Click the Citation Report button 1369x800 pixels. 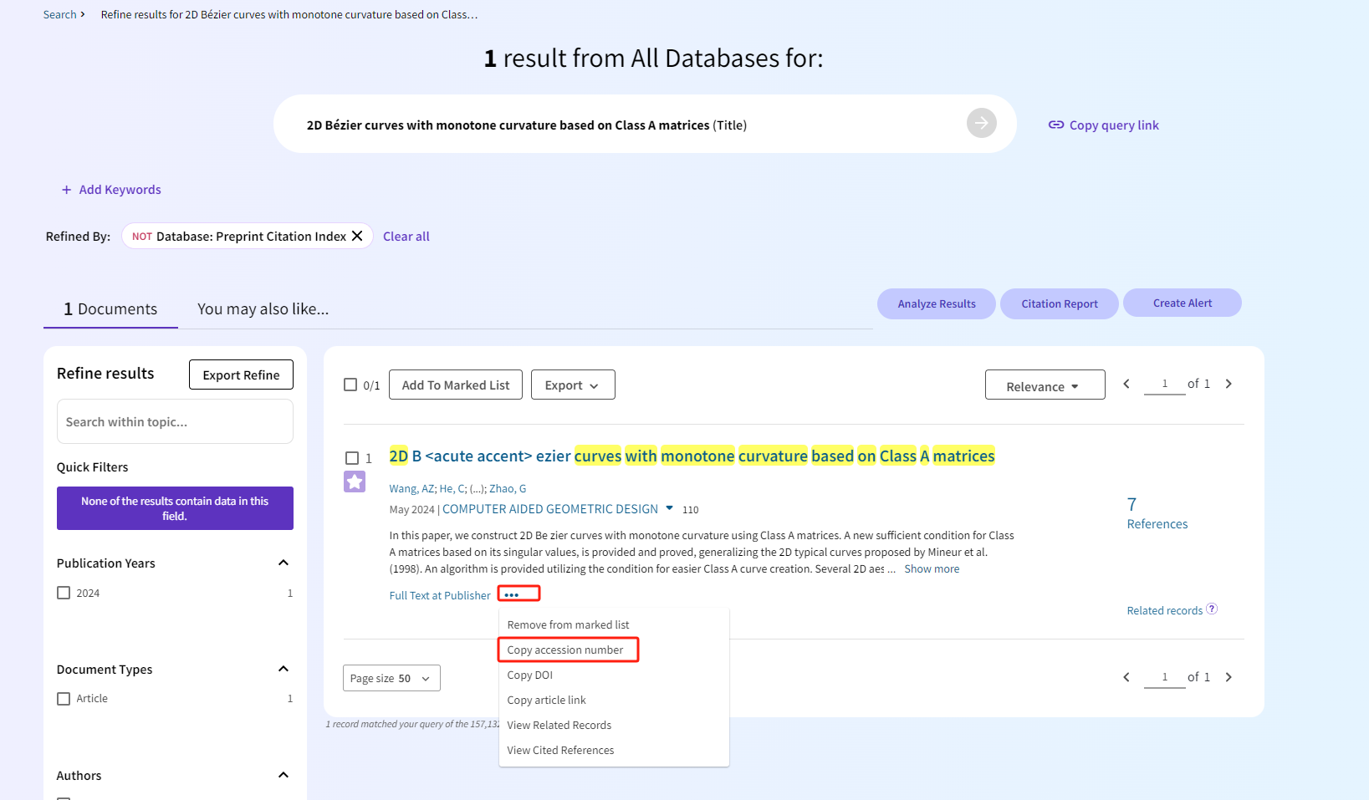[1059, 303]
